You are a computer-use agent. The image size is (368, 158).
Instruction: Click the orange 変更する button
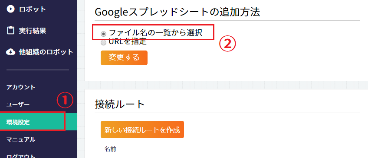[124, 58]
